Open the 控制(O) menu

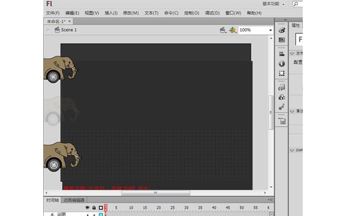coord(192,13)
